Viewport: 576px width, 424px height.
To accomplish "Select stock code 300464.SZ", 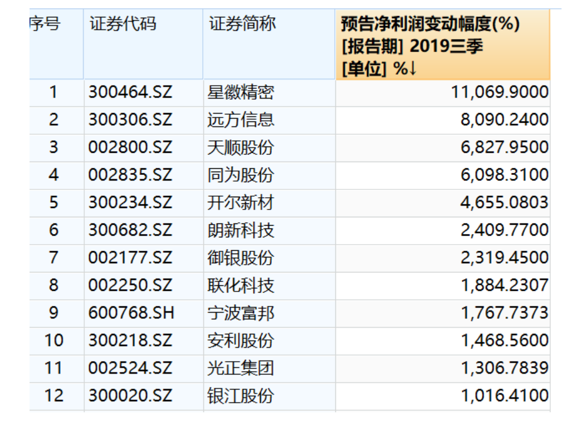I will pos(130,92).
